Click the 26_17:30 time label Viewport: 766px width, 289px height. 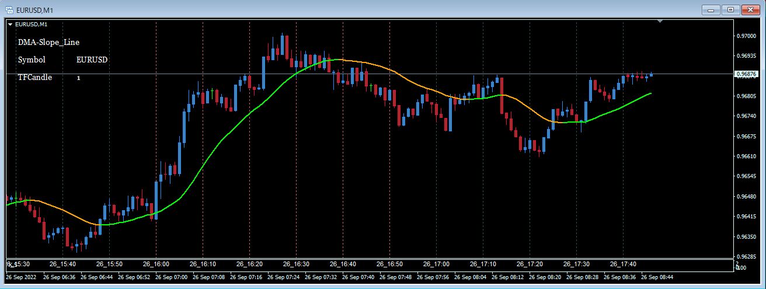[x=577, y=264]
